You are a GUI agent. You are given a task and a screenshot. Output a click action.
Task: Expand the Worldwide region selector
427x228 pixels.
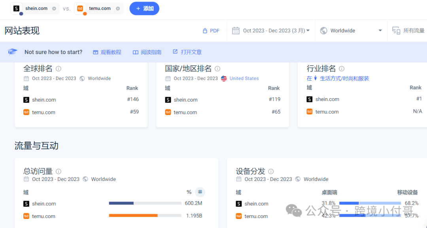pyautogui.click(x=351, y=30)
